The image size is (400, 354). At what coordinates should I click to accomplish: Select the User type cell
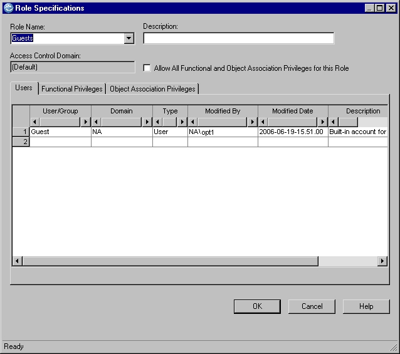[x=170, y=132]
